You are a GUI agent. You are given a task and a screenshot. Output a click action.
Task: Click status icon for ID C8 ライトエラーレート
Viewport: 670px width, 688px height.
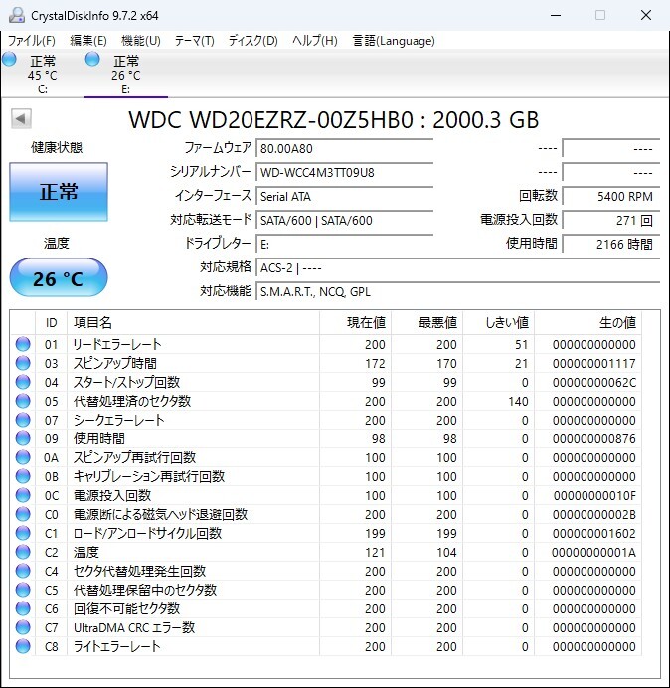(23, 646)
